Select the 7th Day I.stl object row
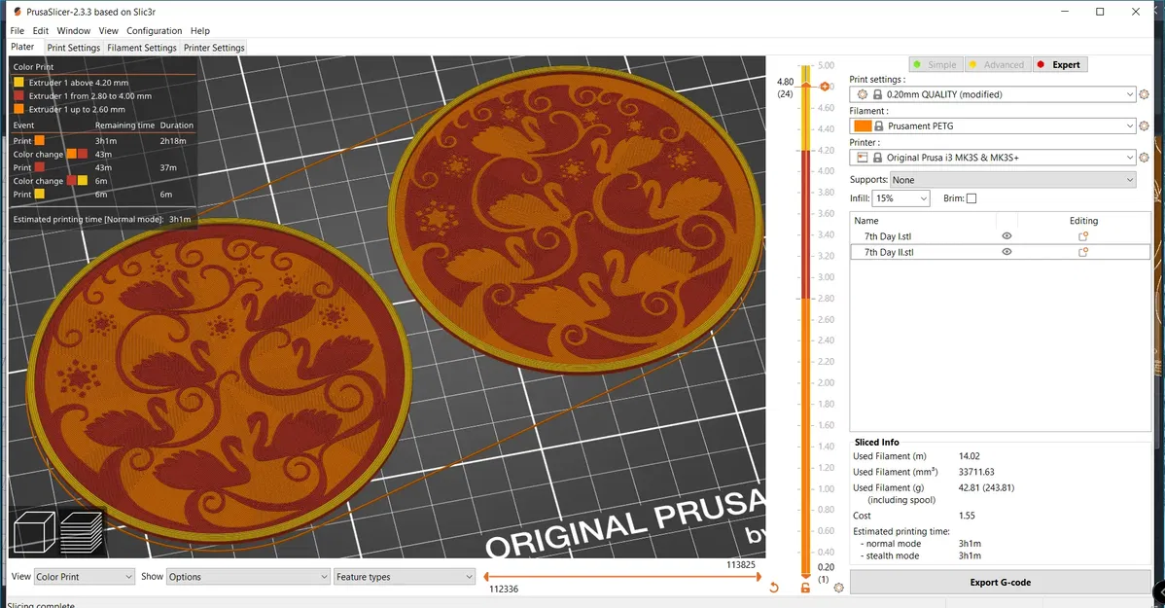 (1000, 236)
